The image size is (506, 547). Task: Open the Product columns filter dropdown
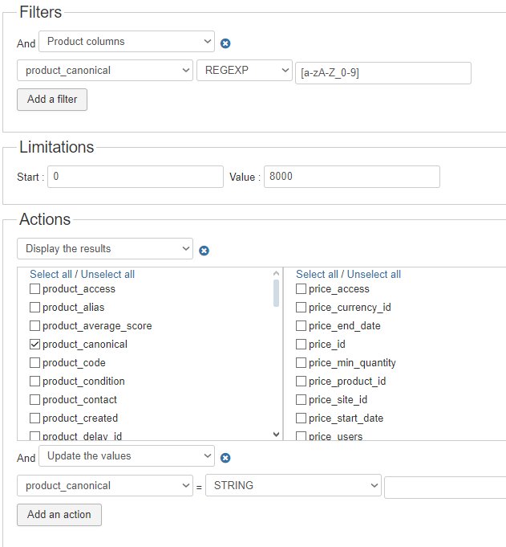point(126,41)
